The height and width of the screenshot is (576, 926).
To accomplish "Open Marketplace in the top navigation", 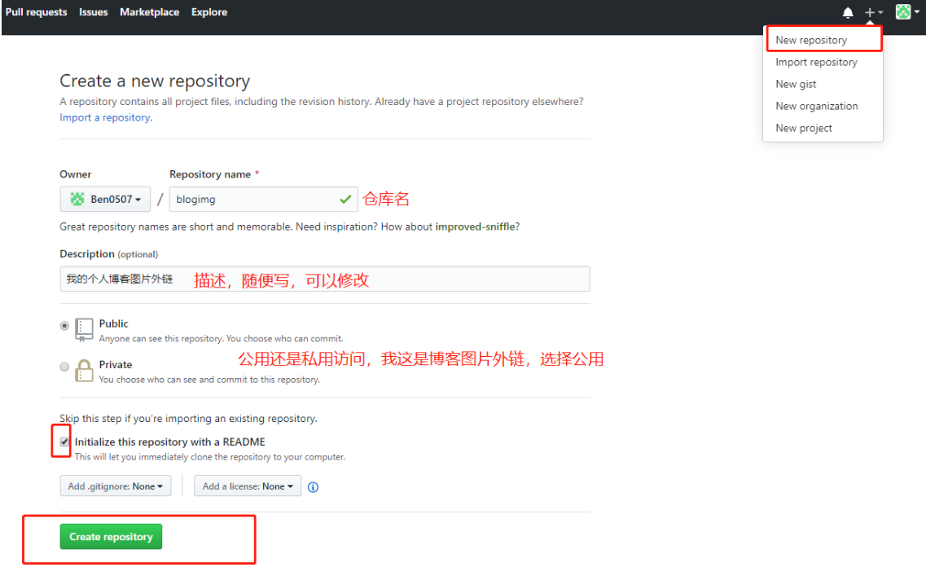I will (x=149, y=12).
